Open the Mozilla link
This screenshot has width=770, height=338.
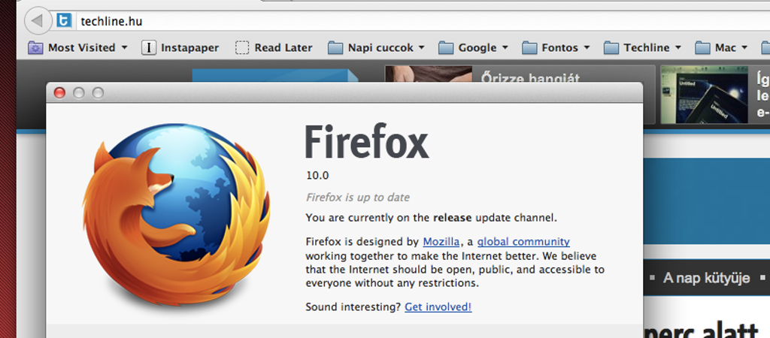click(441, 241)
